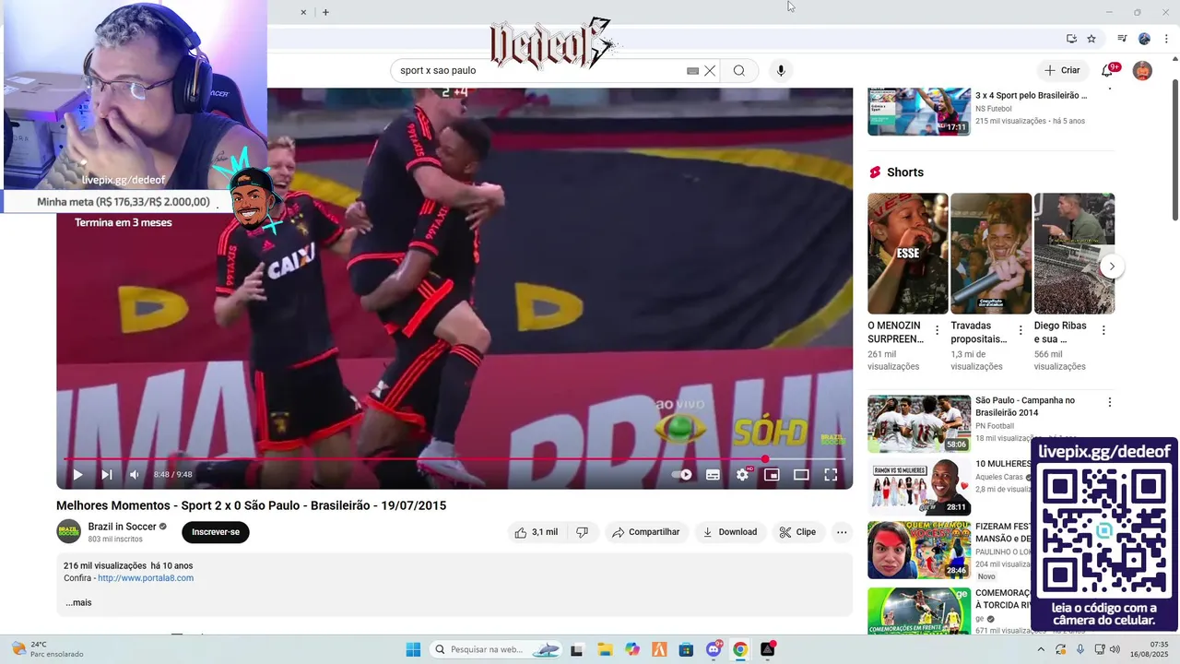Image resolution: width=1180 pixels, height=664 pixels.
Task: Skip to the next video
Action: click(x=107, y=475)
